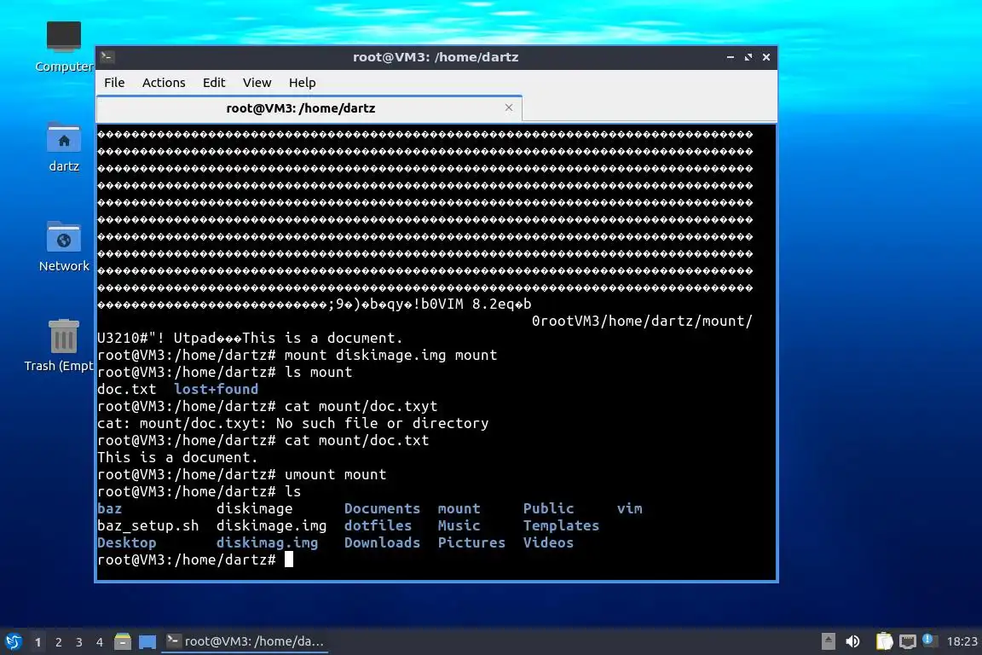Screen dimensions: 982x655
Task: Close the terminal tab with the x icon
Action: point(509,107)
